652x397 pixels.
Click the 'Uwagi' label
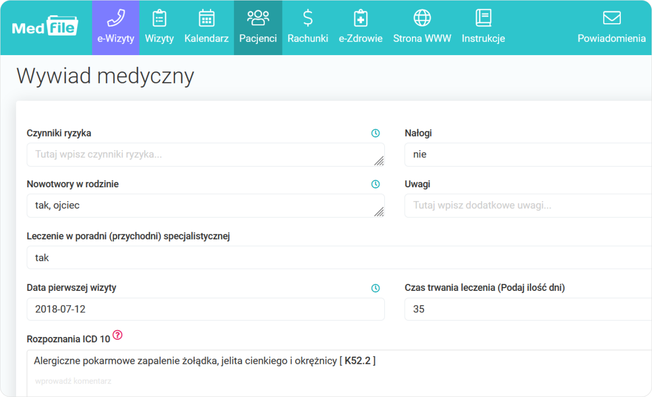point(417,184)
